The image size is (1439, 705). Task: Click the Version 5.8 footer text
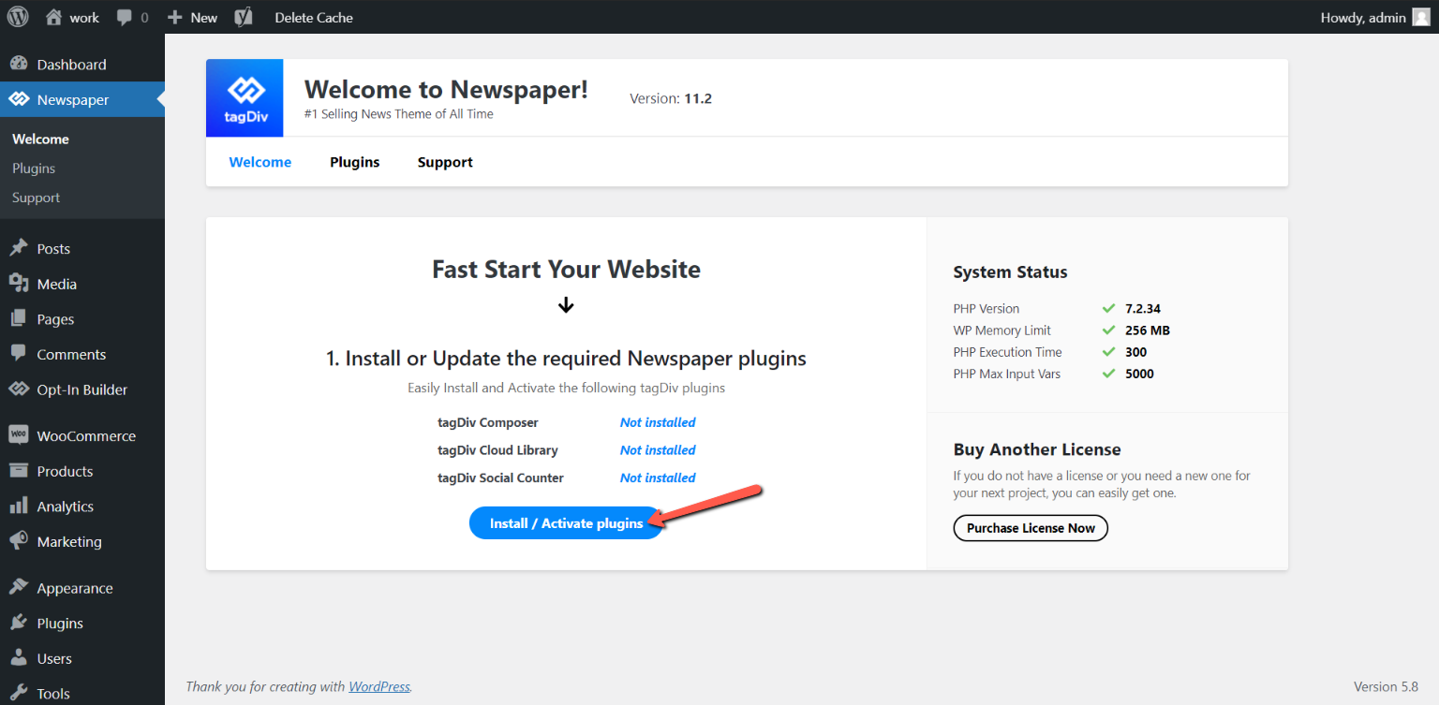coord(1386,686)
